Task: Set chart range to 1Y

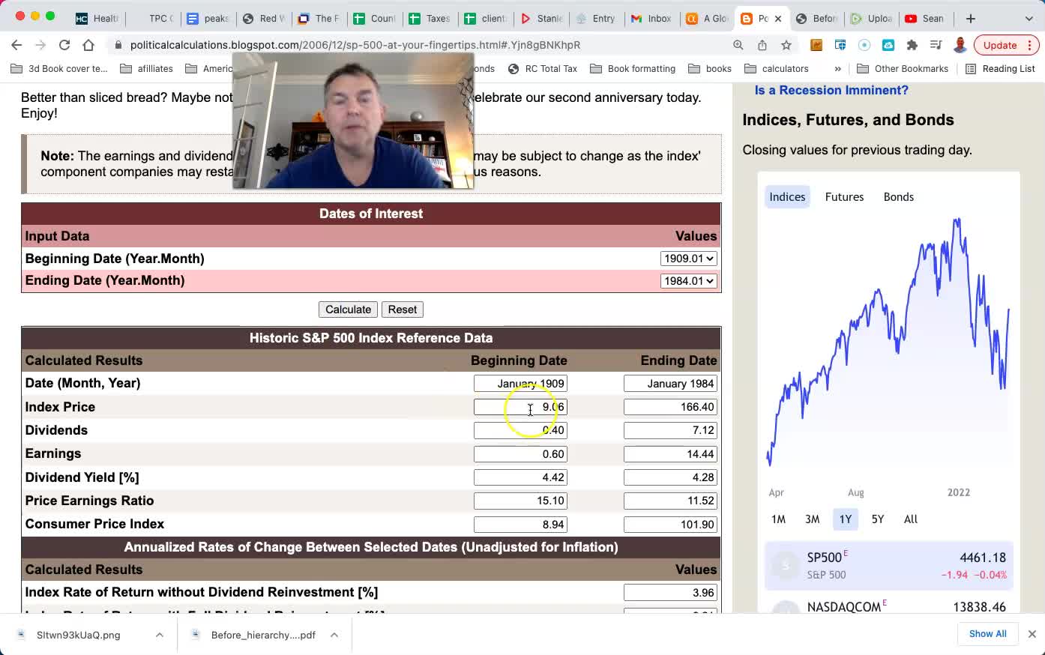Action: [x=846, y=519]
